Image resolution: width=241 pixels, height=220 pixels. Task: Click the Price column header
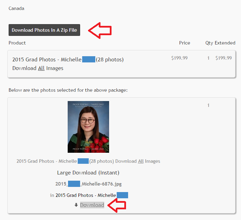184,43
